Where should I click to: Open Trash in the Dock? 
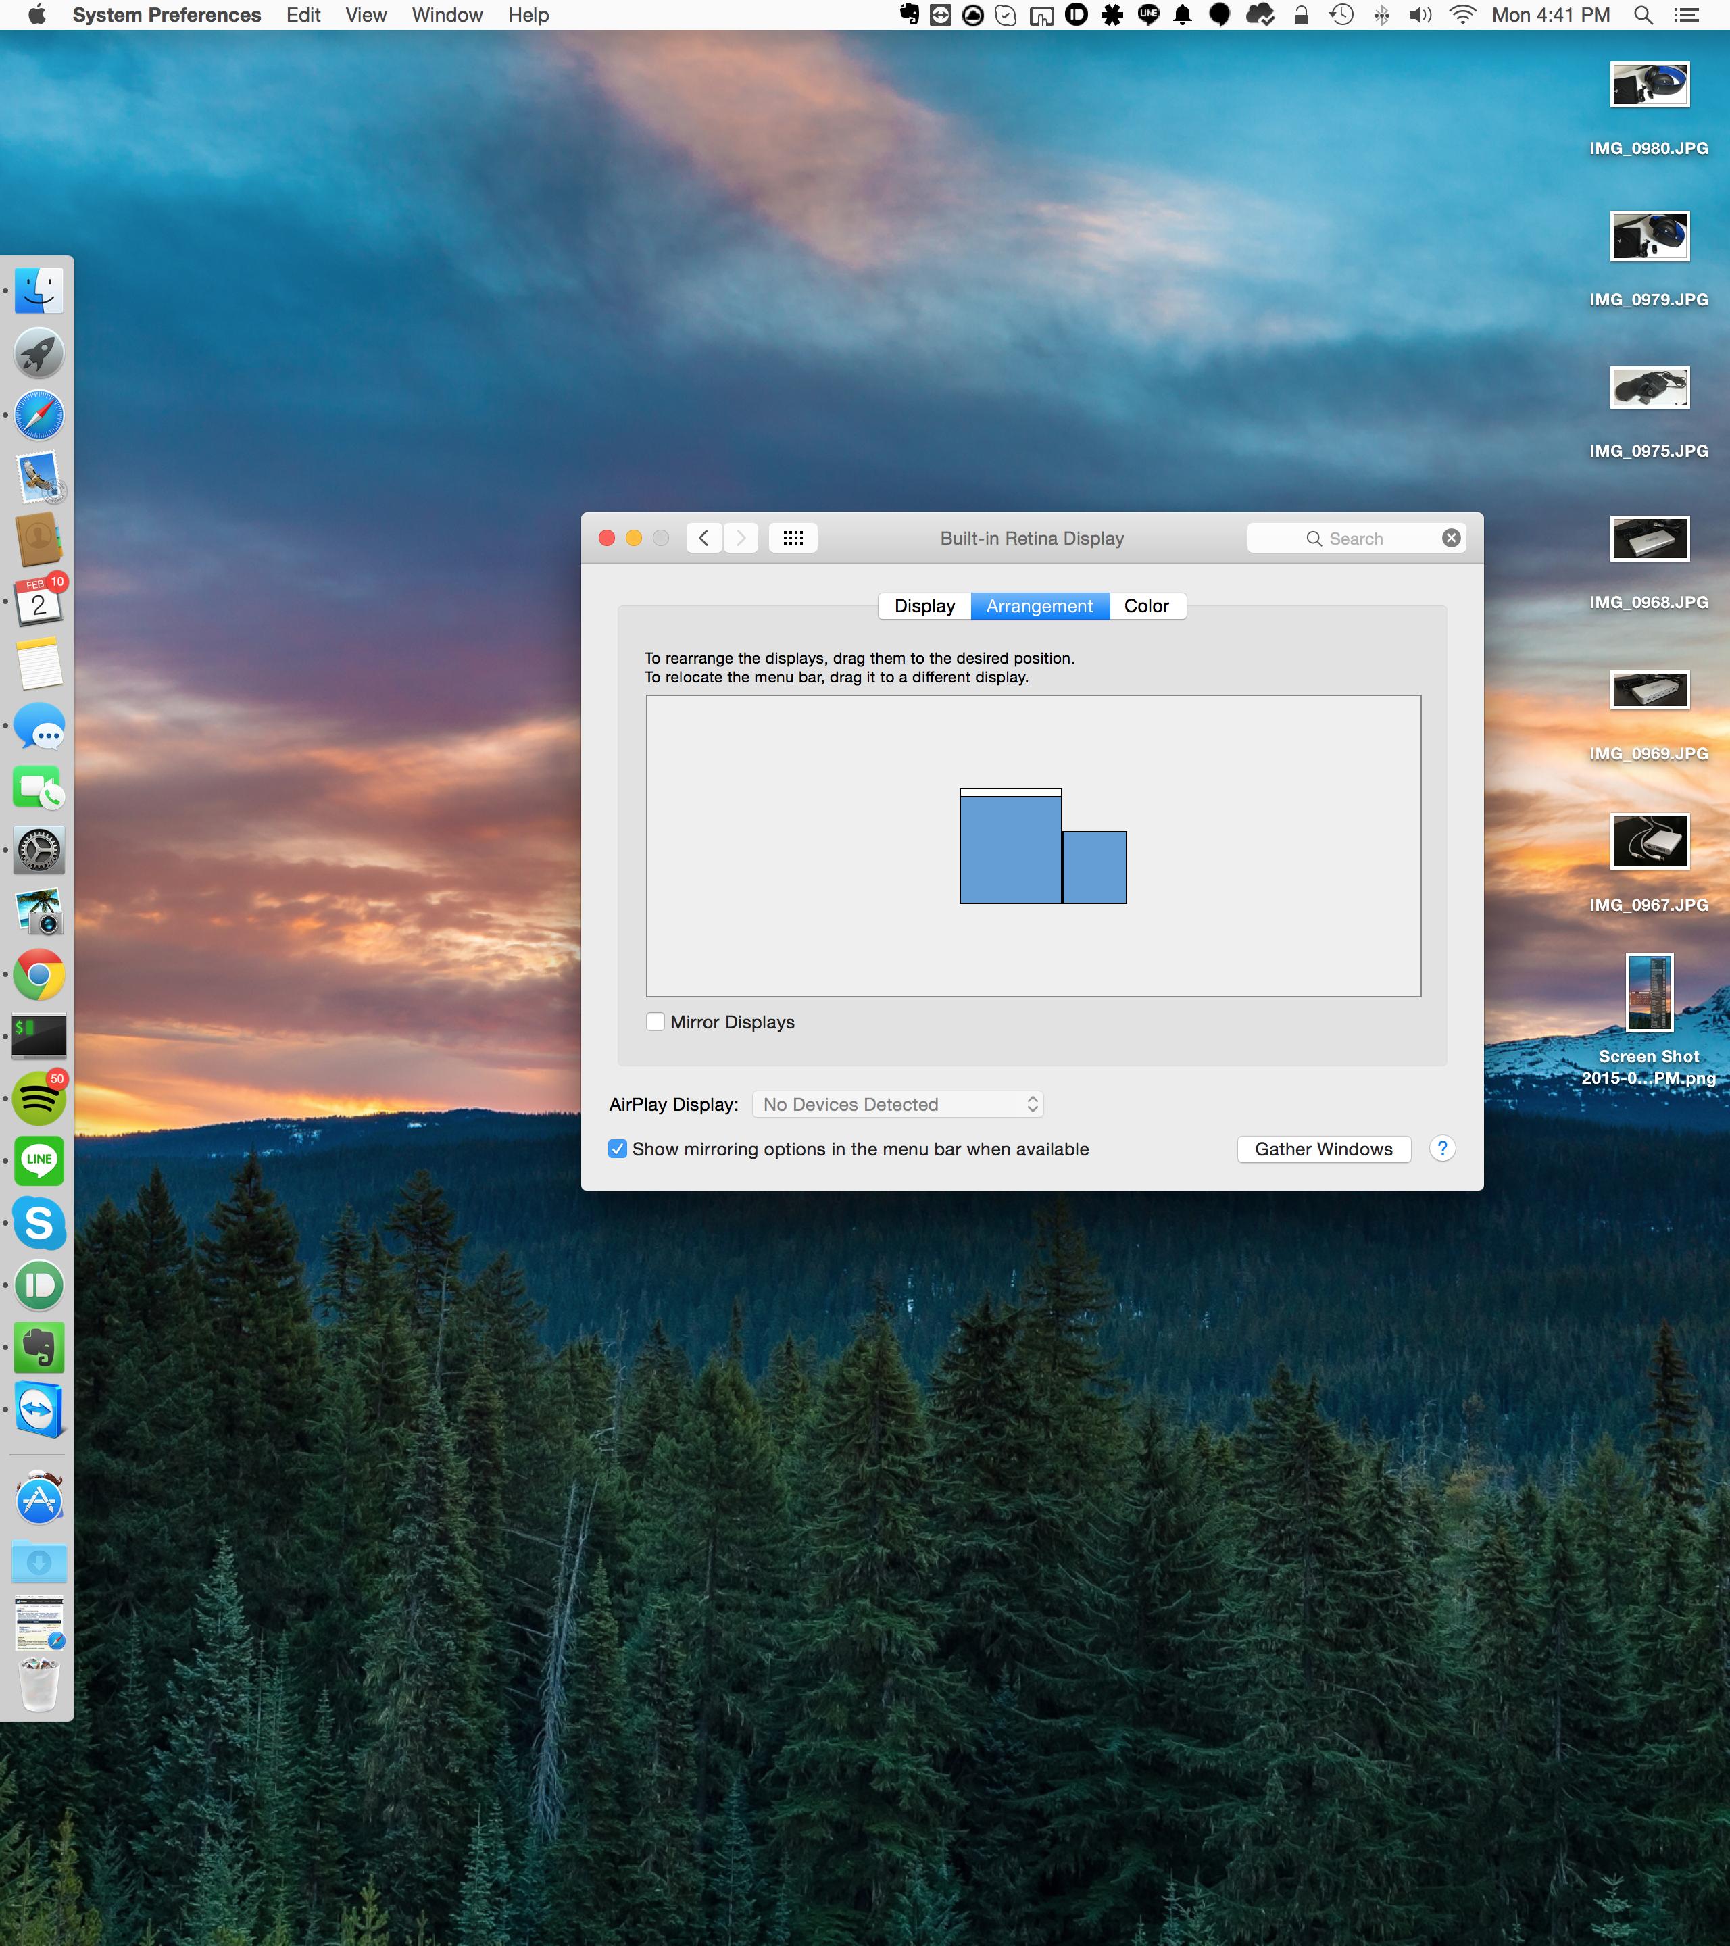click(x=39, y=1686)
